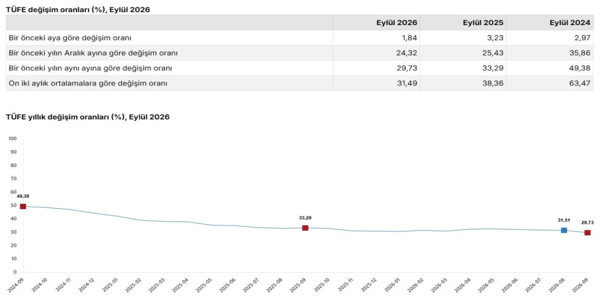This screenshot has width=604, height=302.
Task: Click the table cell with value 38,36
Action: pyautogui.click(x=463, y=83)
